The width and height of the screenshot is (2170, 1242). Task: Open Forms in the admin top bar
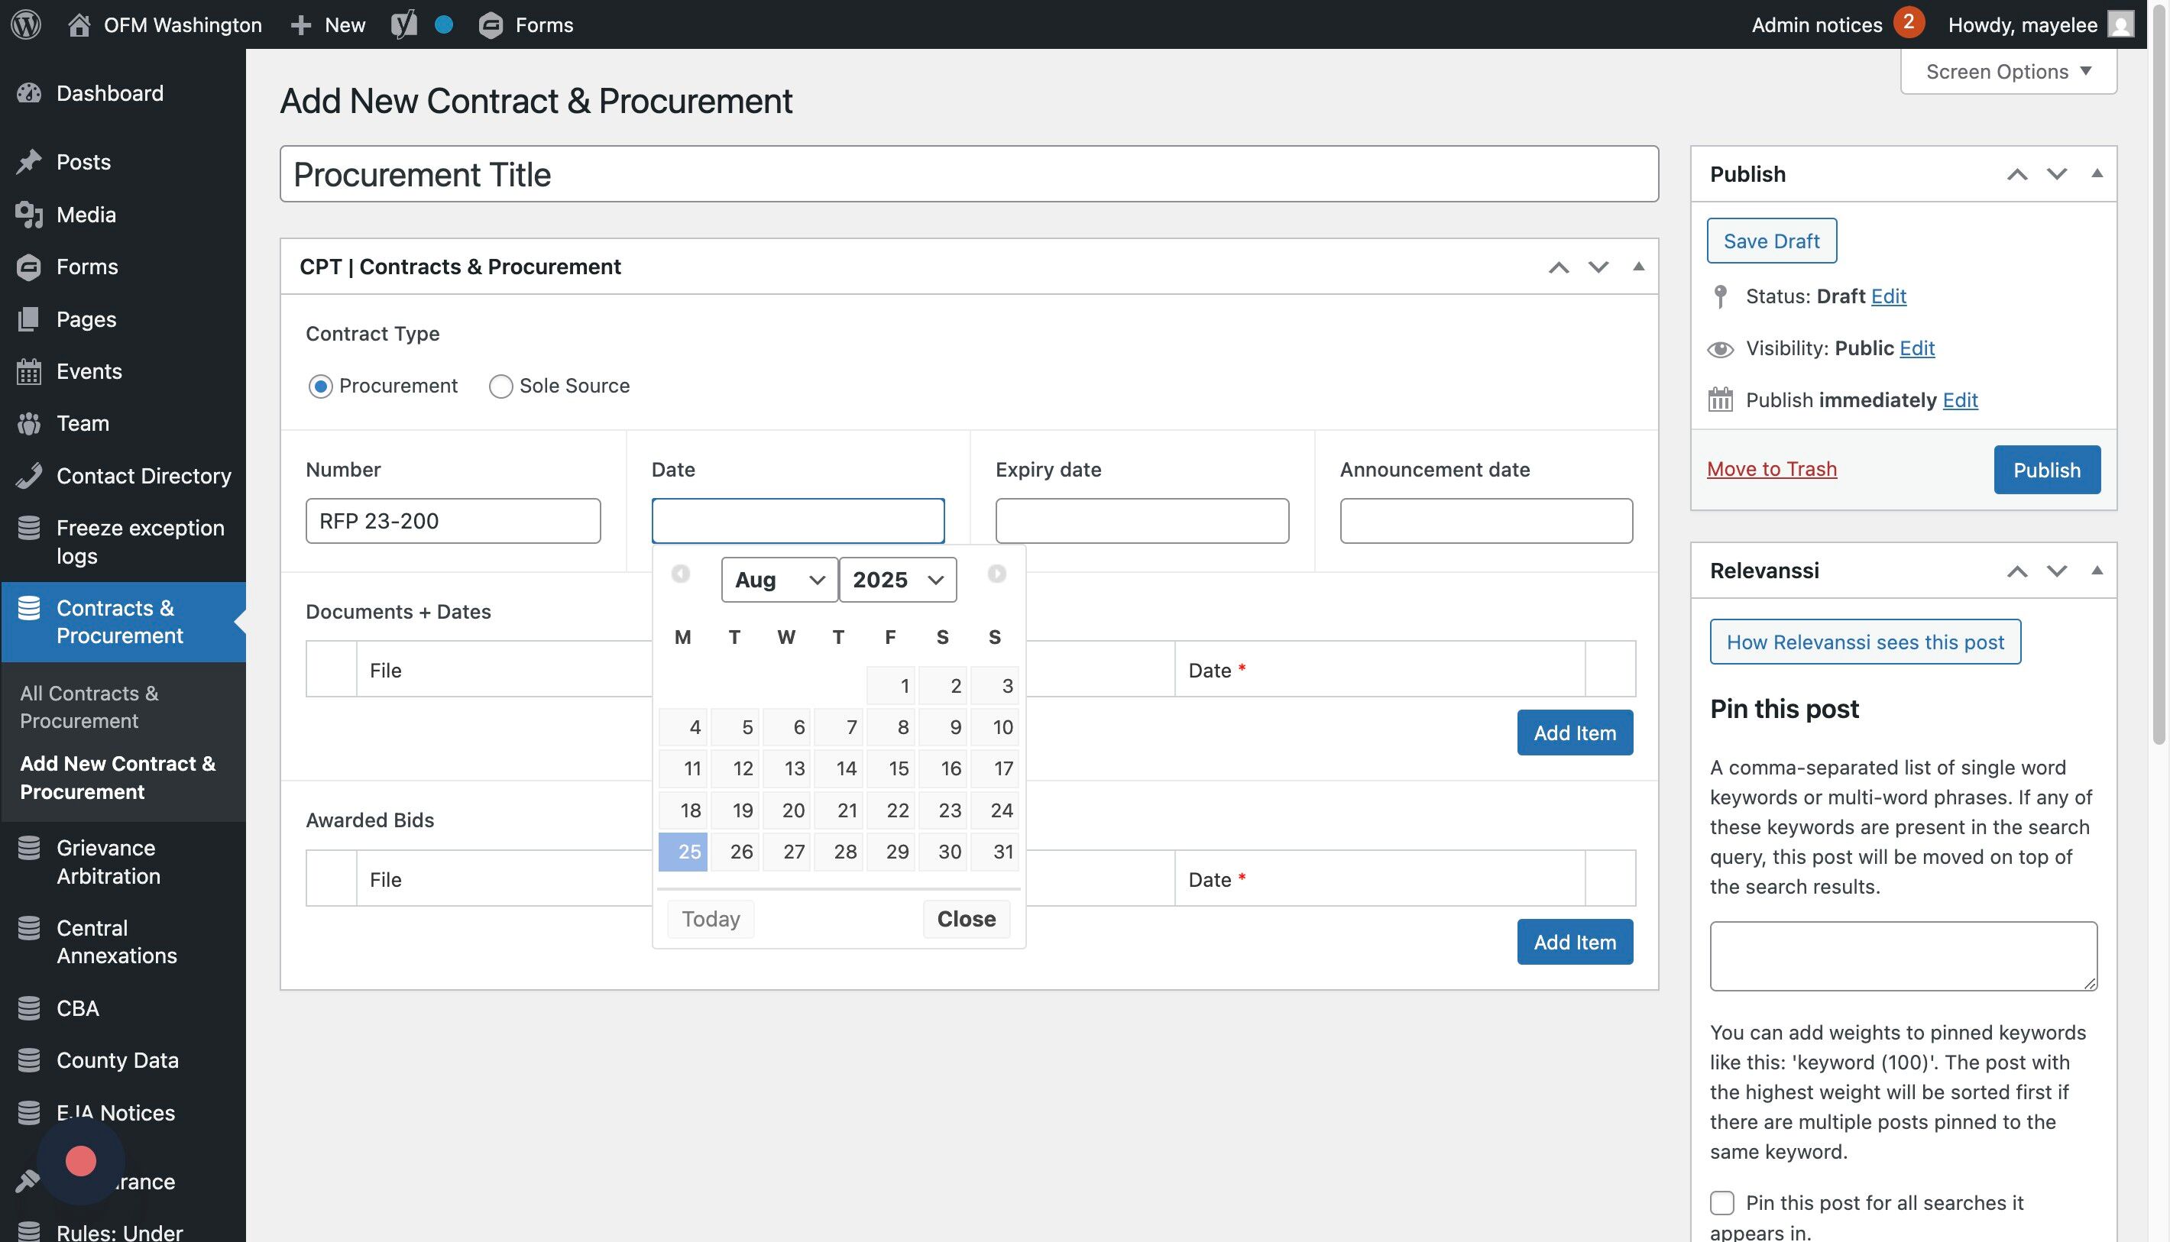pos(526,24)
